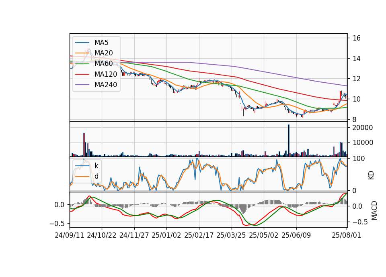Click the MA5 legend label
The image size is (386, 277).
(101, 43)
